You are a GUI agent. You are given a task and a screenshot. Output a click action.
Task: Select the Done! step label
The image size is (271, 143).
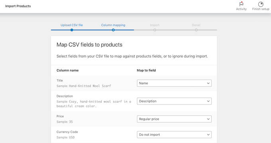(196, 25)
